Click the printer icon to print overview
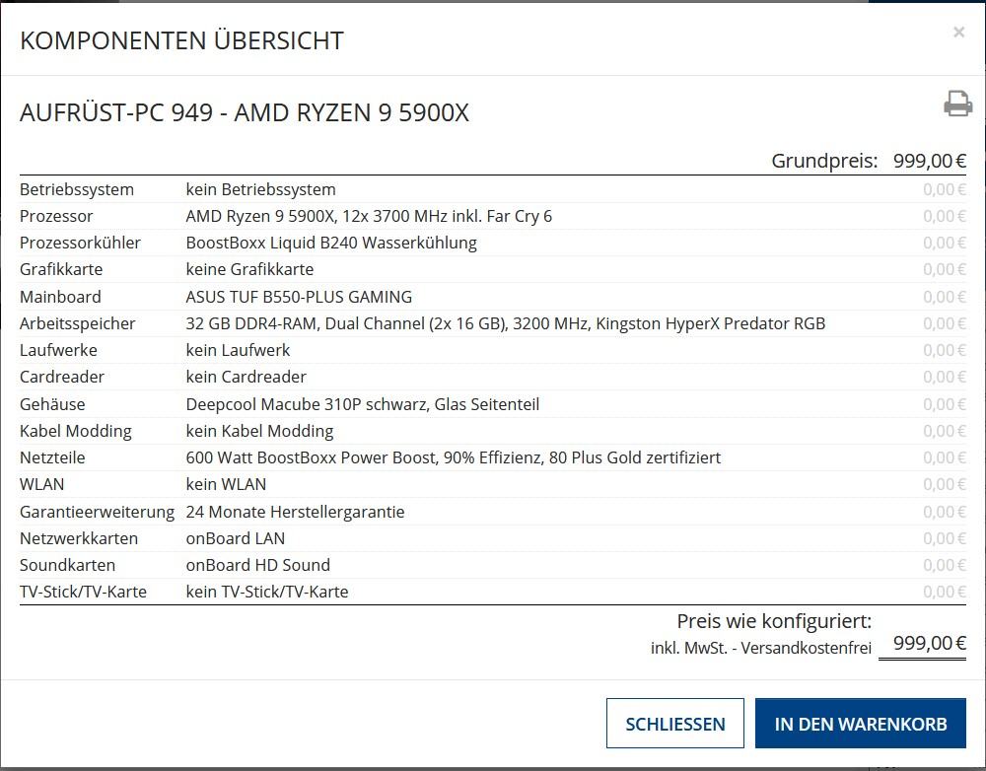The width and height of the screenshot is (986, 771). pyautogui.click(x=957, y=105)
